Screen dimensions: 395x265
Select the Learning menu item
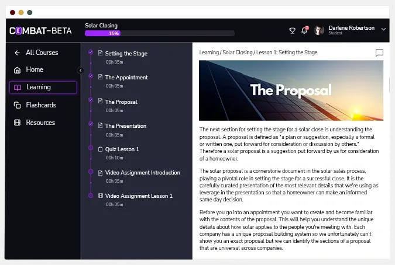pos(43,88)
